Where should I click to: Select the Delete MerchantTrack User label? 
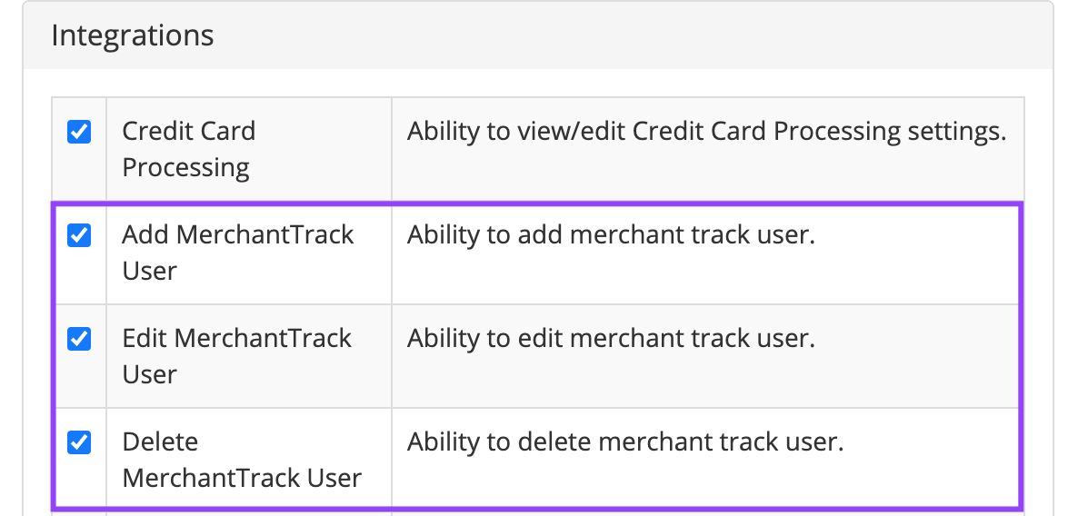242,460
